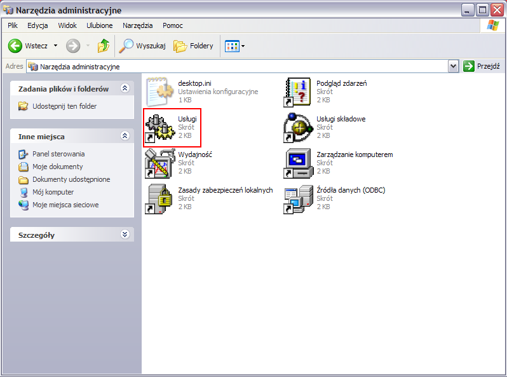Collapse the Inne miejsca panel
Image resolution: width=507 pixels, height=377 pixels.
coord(125,137)
